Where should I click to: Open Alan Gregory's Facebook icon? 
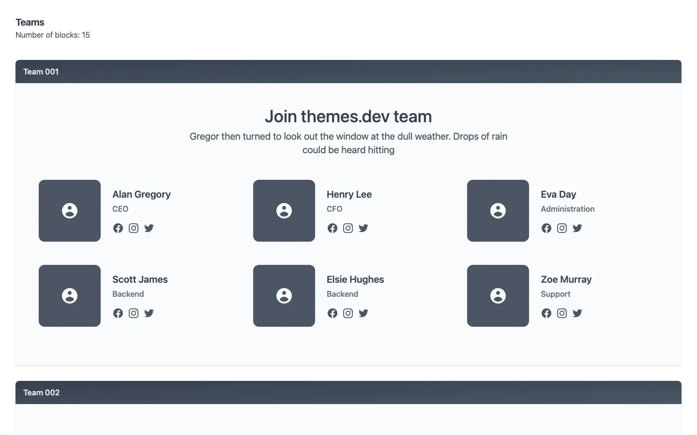(x=118, y=228)
